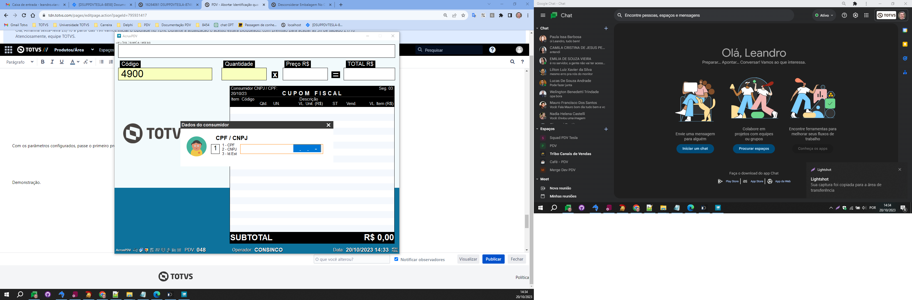This screenshot has width=912, height=300.
Task: Open the TOTVS app switcher grid
Action: point(9,50)
